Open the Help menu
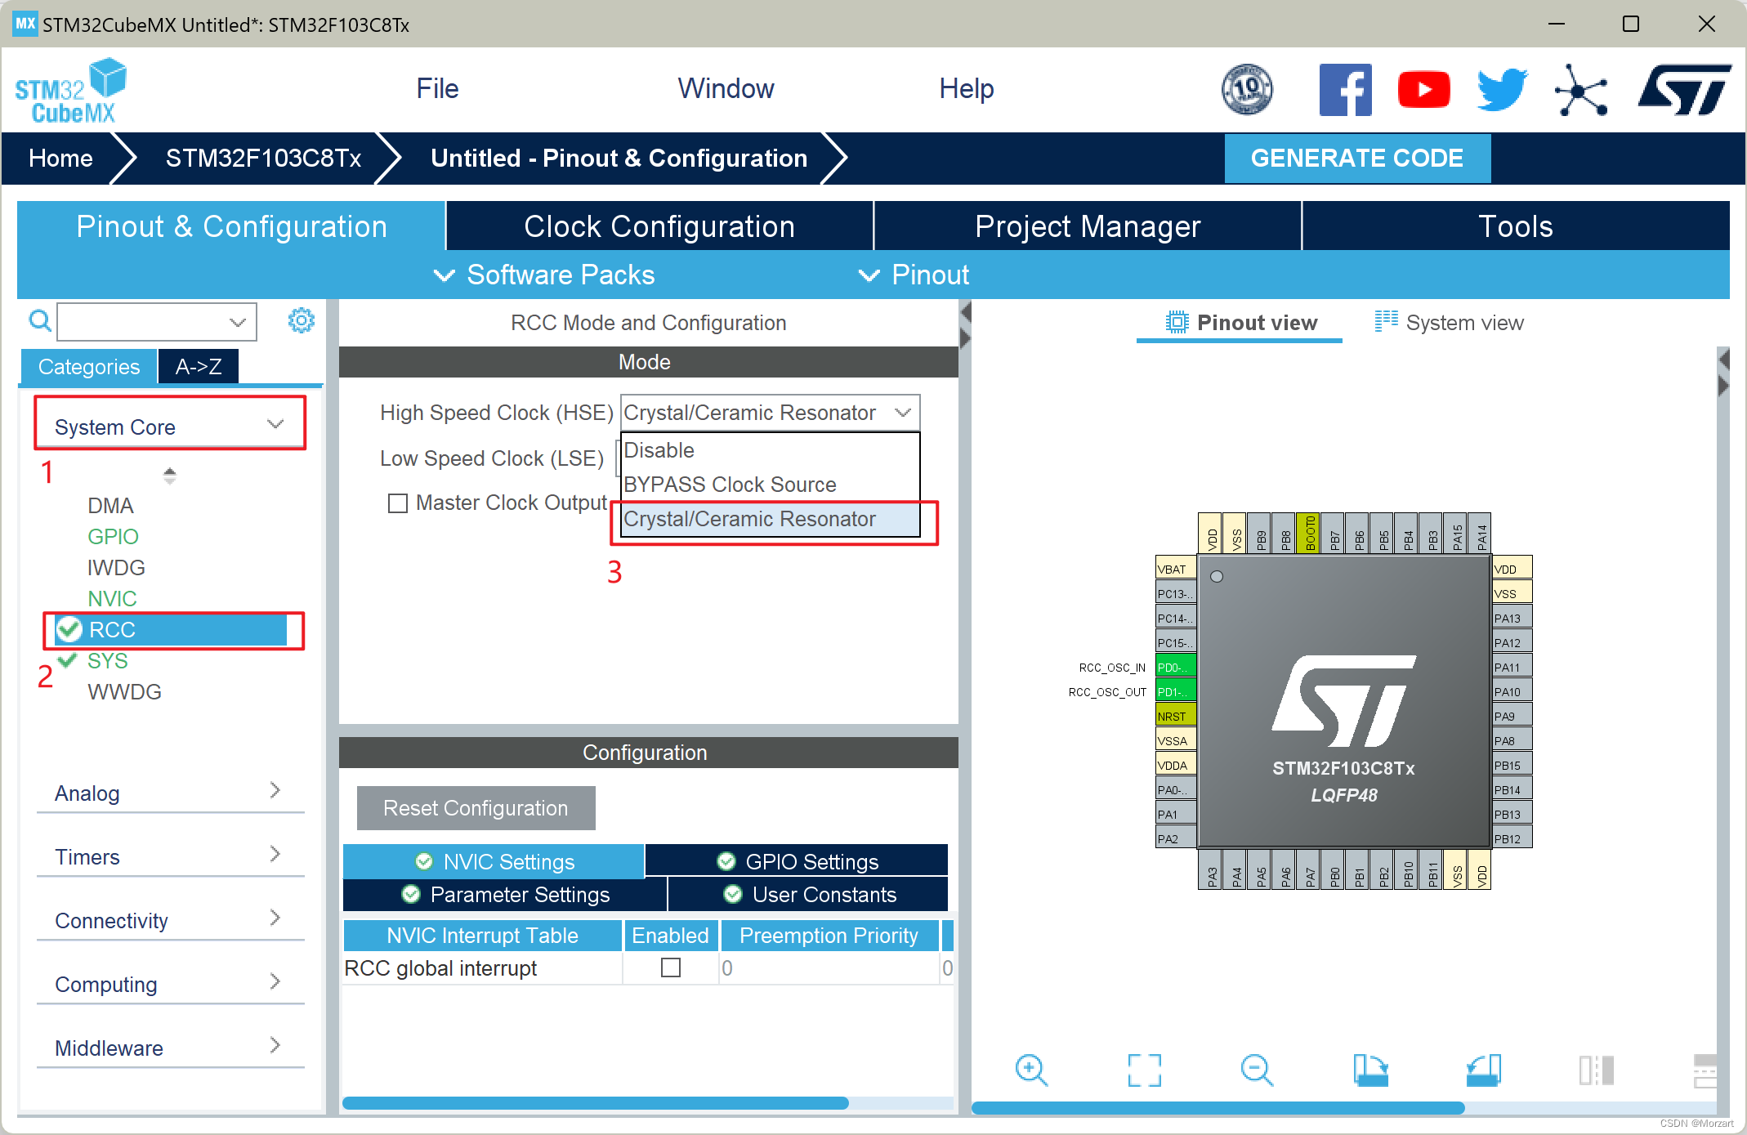 point(966,88)
